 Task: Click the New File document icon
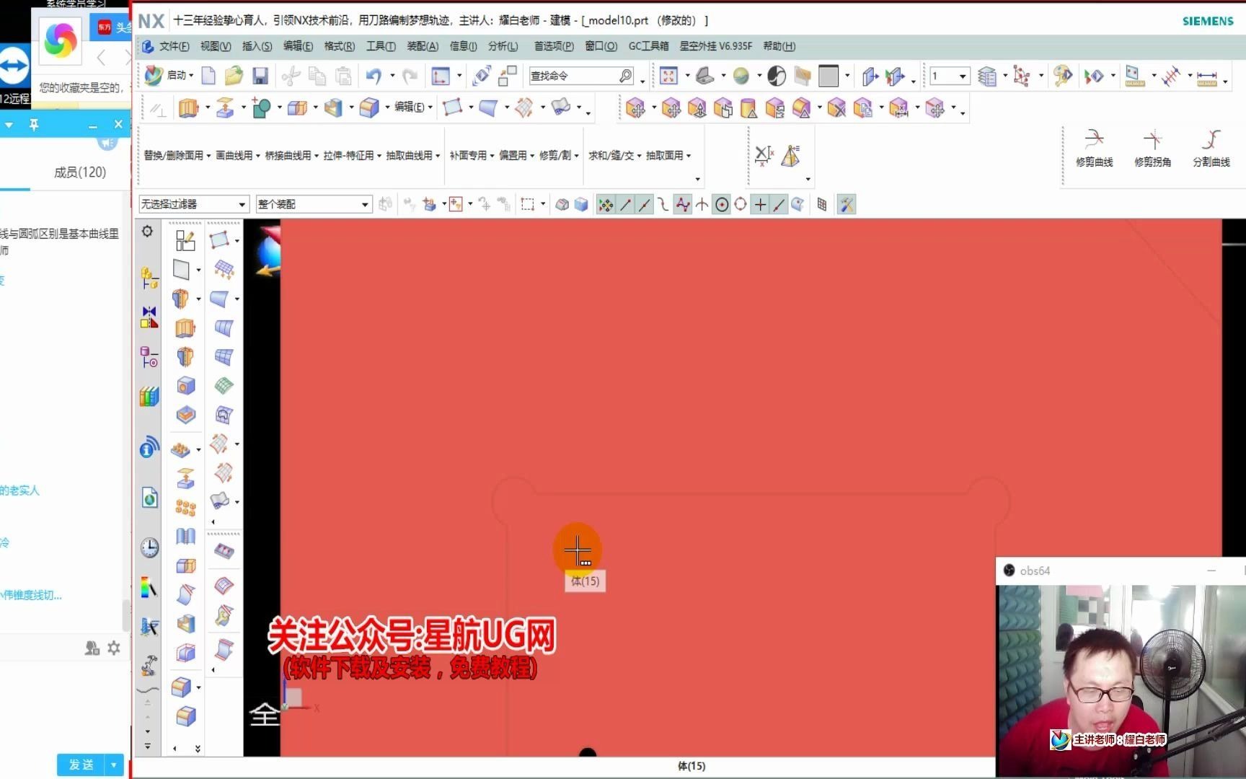(x=208, y=75)
